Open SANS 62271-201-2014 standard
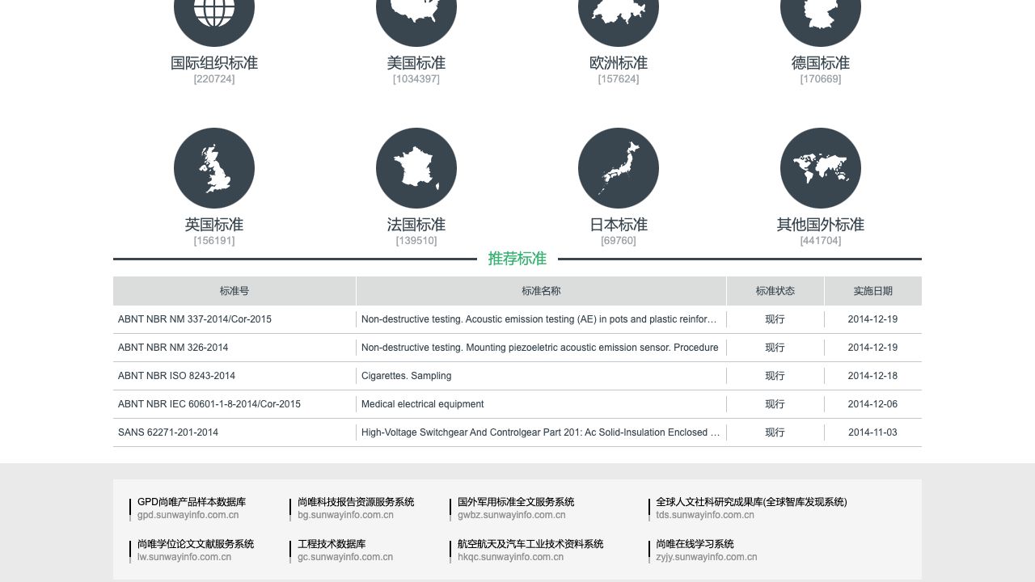Screen dimensions: 1035x582 tap(168, 432)
